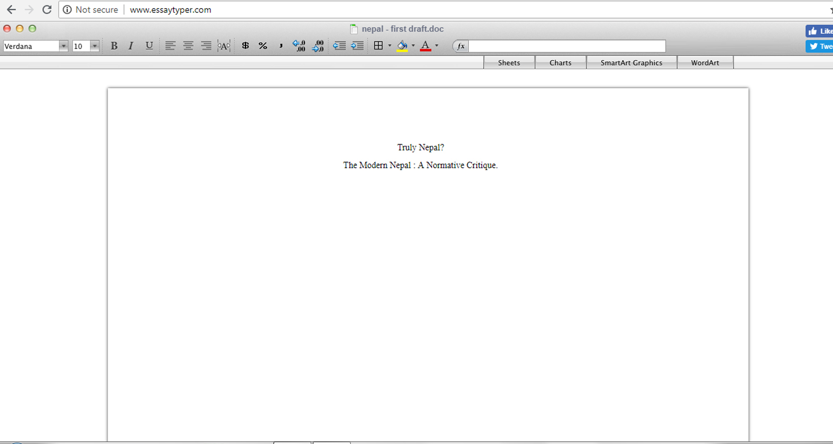
Task: Click the formula bar input field
Action: pos(567,46)
